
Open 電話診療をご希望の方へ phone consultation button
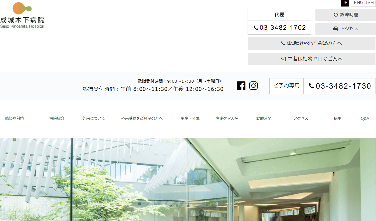pos(311,43)
